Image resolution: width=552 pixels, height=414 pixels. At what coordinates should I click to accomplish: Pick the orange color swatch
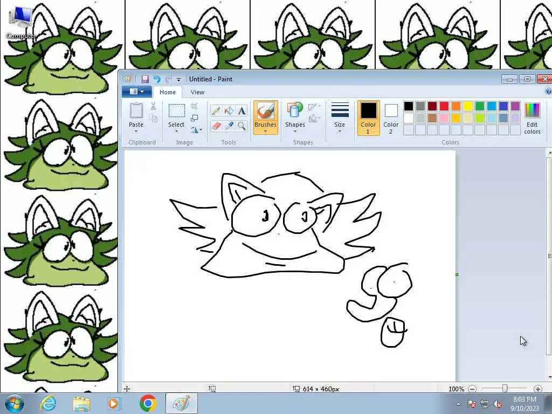tap(456, 106)
